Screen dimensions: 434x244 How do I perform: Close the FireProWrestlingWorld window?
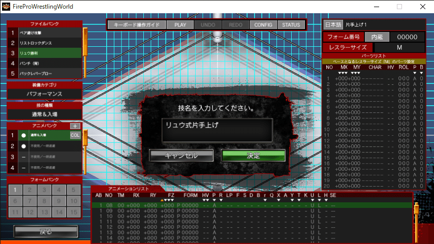coord(423,7)
